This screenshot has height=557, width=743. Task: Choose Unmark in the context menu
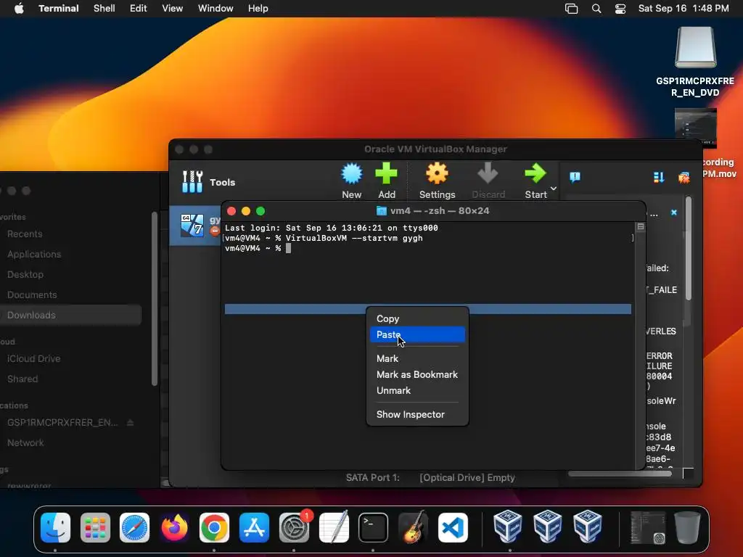point(417,390)
